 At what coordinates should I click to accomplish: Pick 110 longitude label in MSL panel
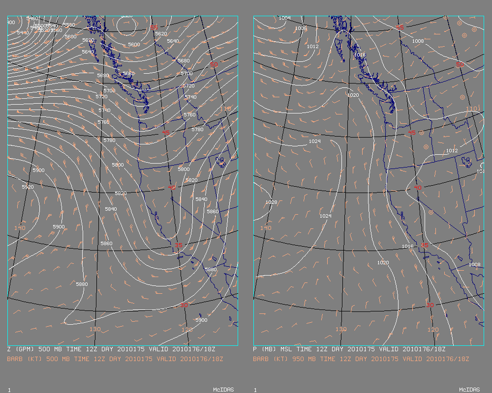(471, 109)
